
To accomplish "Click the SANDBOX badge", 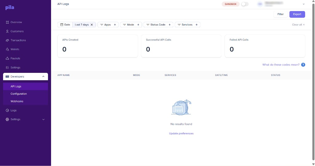I will [x=230, y=4].
